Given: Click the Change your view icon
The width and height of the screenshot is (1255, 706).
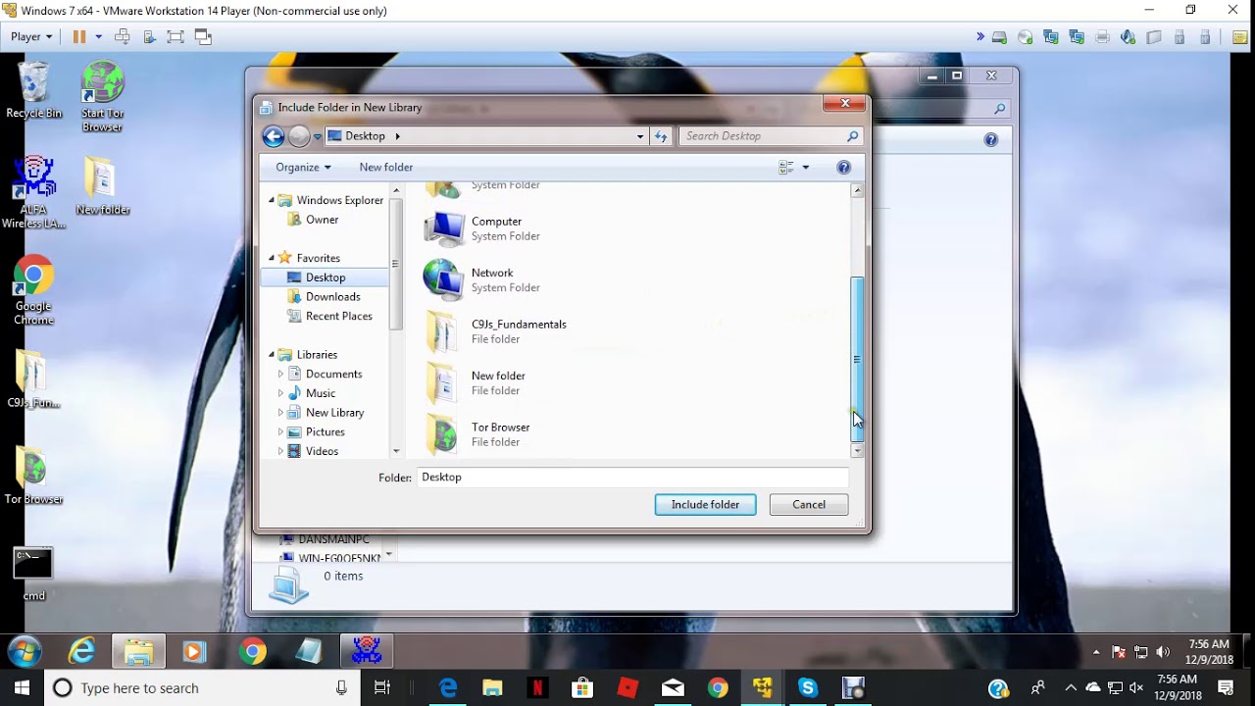Looking at the screenshot, I should [x=786, y=168].
